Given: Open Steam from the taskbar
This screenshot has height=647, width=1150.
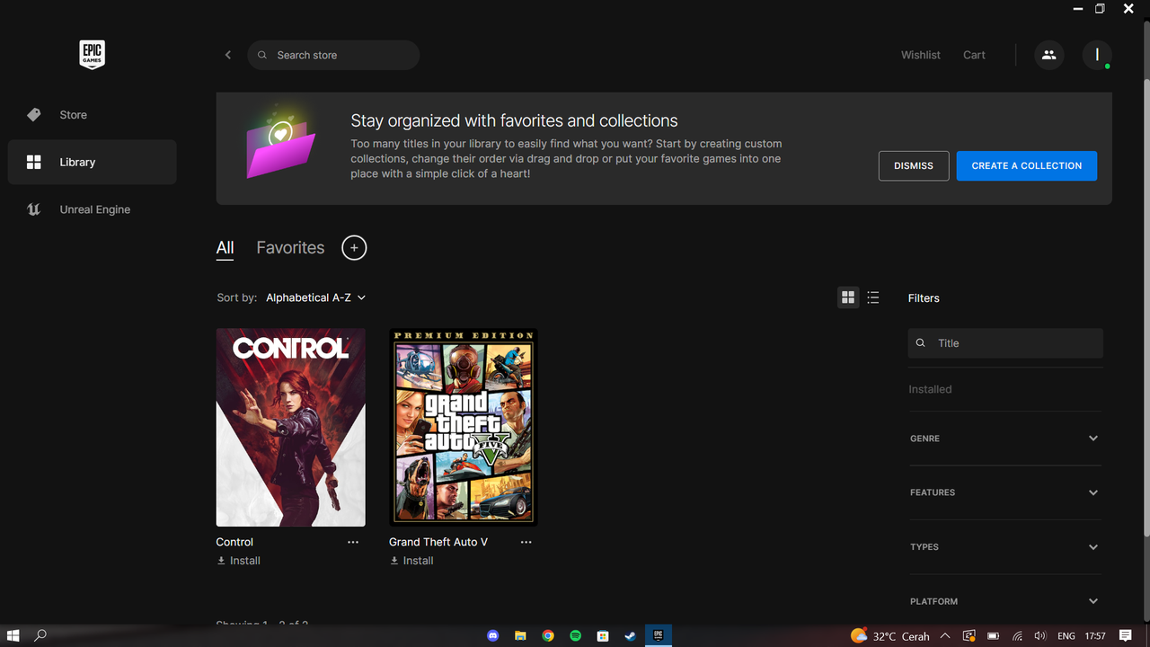Looking at the screenshot, I should 631,635.
